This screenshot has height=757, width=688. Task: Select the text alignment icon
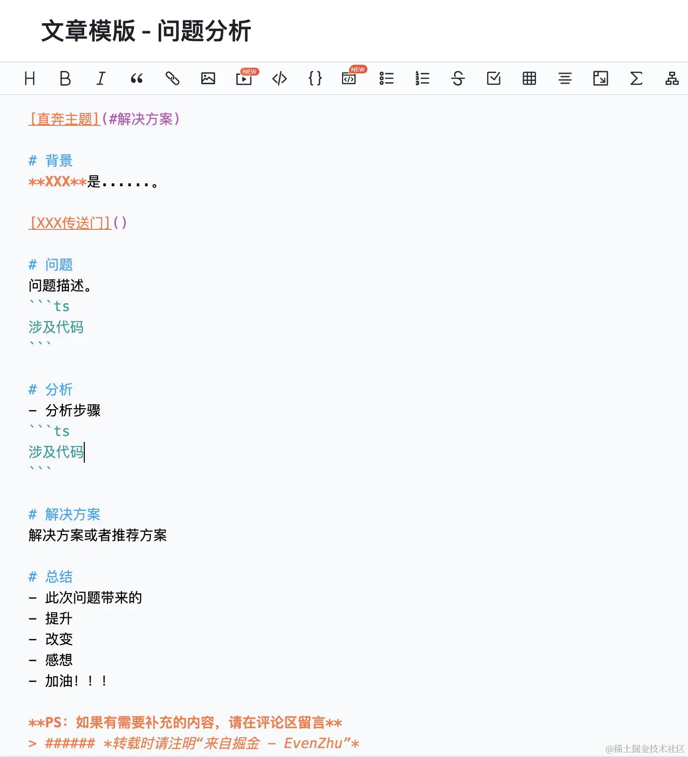(565, 78)
